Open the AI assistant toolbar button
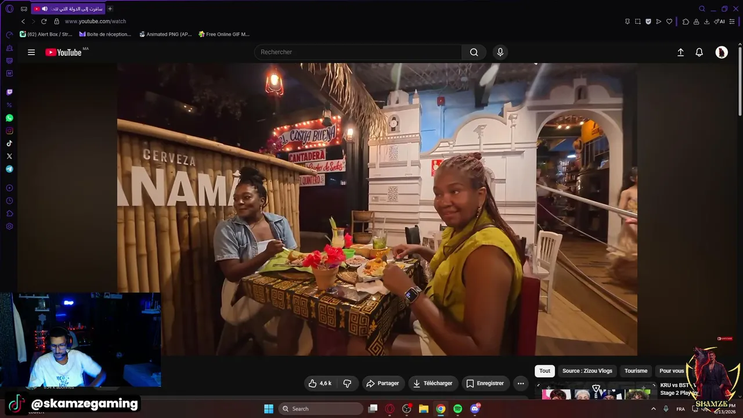 [x=720, y=21]
